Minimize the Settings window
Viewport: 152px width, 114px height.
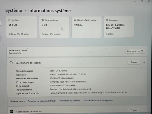135,1
